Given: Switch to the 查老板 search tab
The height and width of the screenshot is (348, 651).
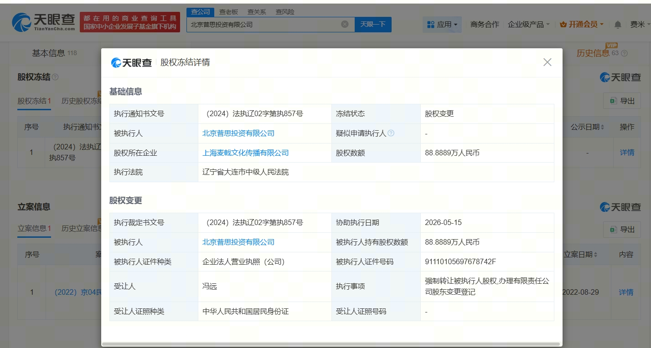Looking at the screenshot, I should pos(228,12).
